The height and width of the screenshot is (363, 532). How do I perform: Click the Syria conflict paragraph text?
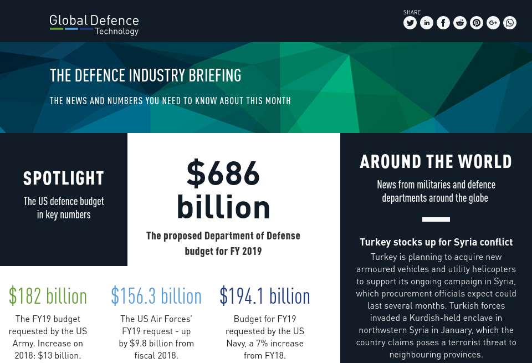pyautogui.click(x=436, y=305)
